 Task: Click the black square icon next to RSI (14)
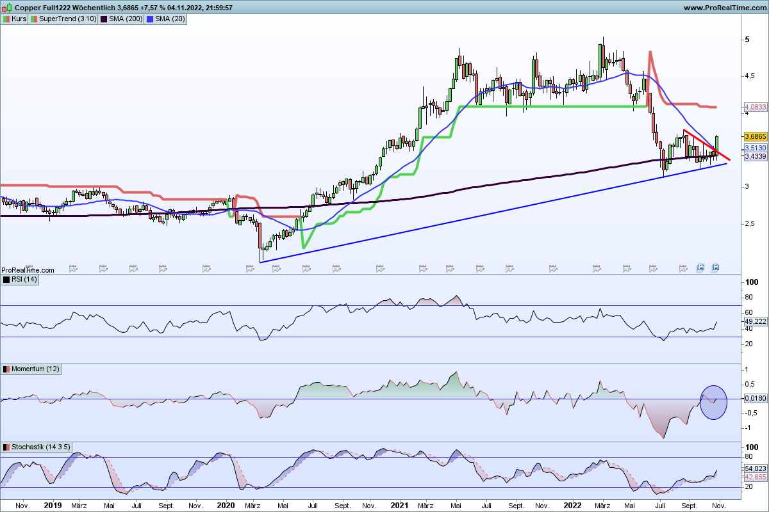6,280
